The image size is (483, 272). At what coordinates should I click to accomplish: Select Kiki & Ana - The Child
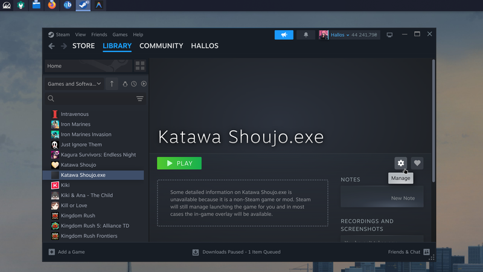coord(94,195)
